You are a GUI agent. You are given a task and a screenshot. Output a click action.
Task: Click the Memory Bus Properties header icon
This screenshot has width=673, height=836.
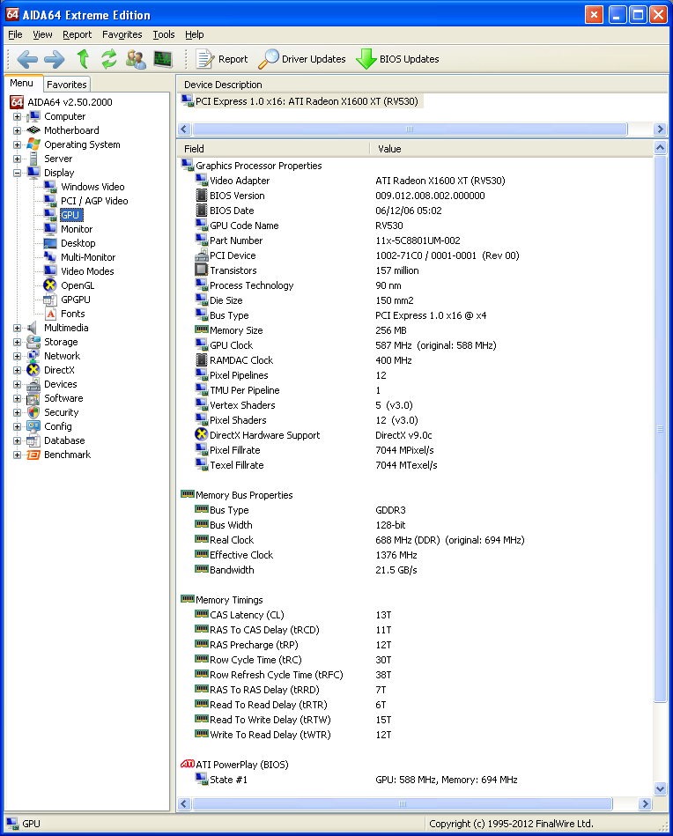coord(187,494)
